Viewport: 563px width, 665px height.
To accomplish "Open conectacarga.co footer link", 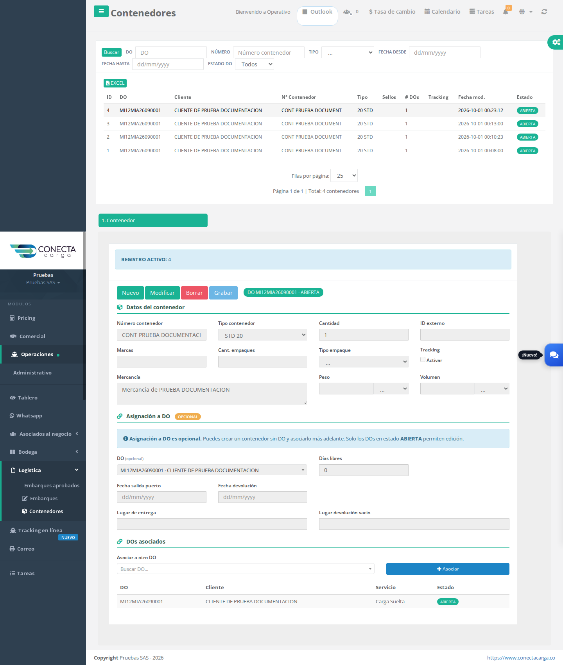I will click(521, 658).
